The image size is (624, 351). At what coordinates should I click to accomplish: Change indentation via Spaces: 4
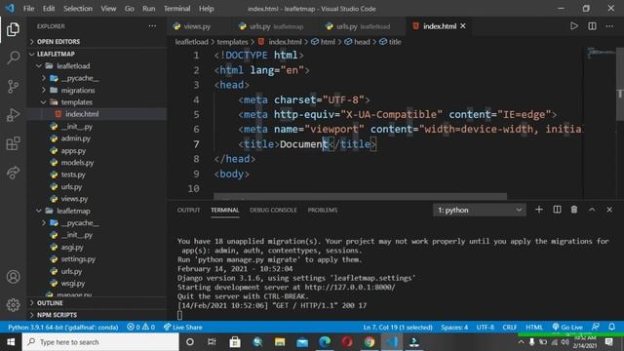[454, 328]
